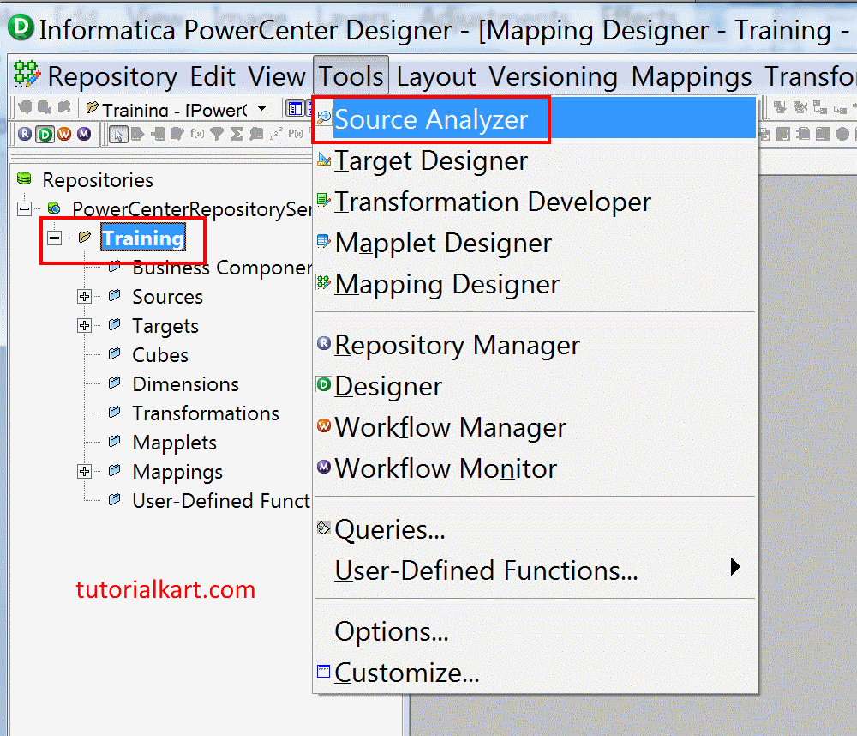Open the Versioning menu
Image resolution: width=857 pixels, height=736 pixels.
coord(553,76)
